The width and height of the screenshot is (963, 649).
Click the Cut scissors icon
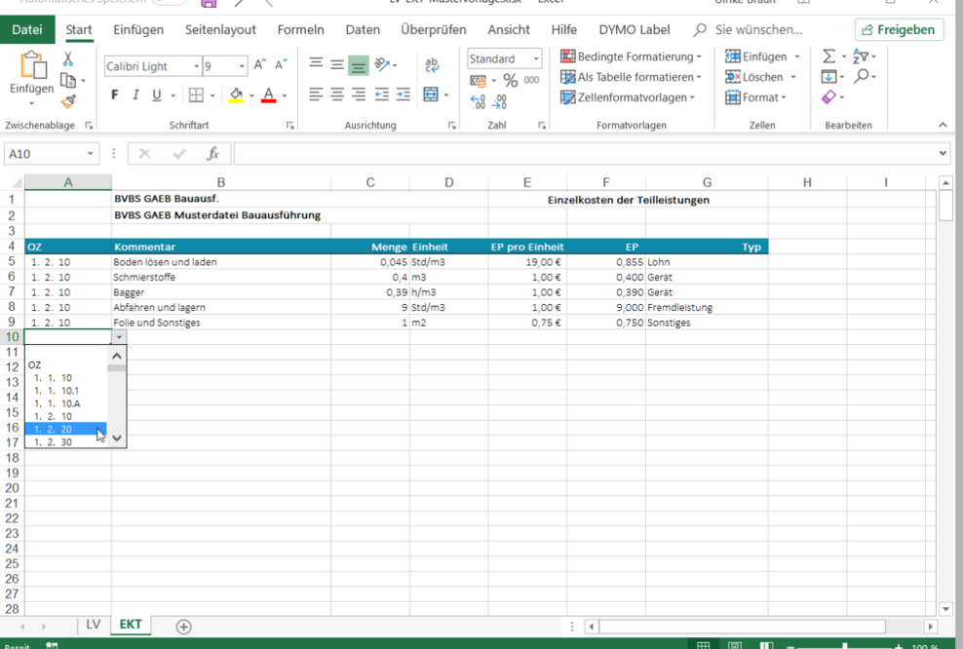(68, 60)
